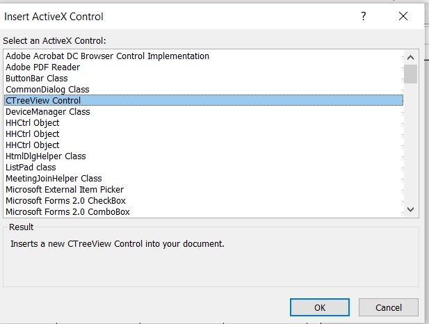Select Adobe PDF Reader from the list
Image resolution: width=429 pixels, height=324 pixels.
(42, 67)
